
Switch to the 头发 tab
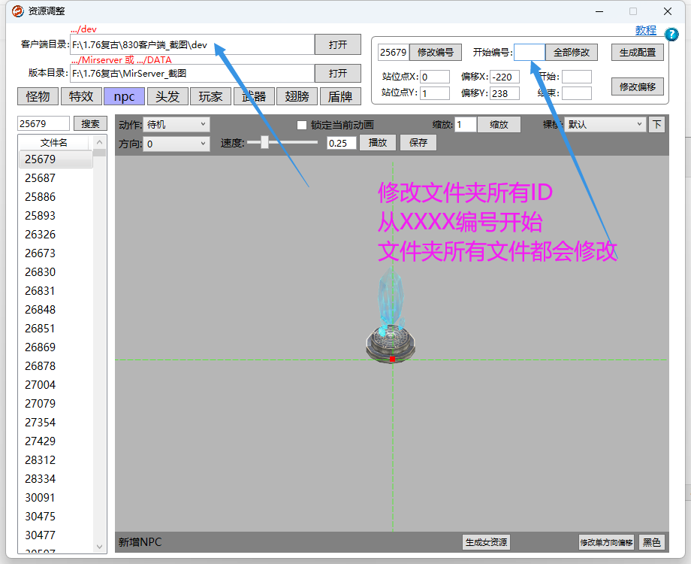[167, 96]
